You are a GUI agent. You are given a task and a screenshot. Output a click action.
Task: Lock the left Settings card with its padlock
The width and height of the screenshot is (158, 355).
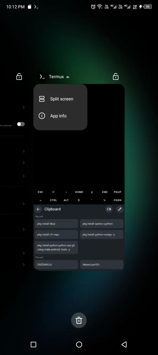(19, 76)
